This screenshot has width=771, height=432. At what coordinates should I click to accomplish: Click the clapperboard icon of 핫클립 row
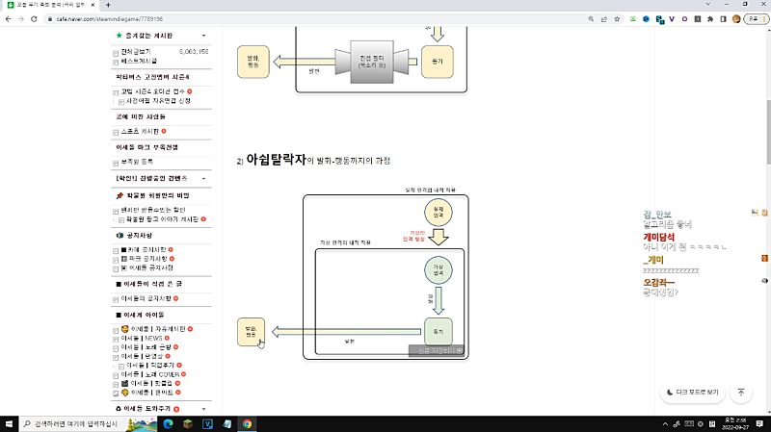point(125,383)
